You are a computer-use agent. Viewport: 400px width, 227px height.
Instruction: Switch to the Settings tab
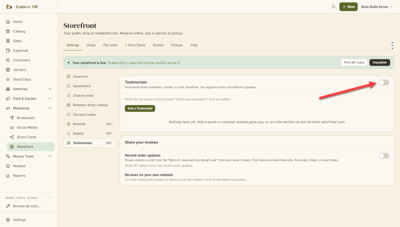73,45
